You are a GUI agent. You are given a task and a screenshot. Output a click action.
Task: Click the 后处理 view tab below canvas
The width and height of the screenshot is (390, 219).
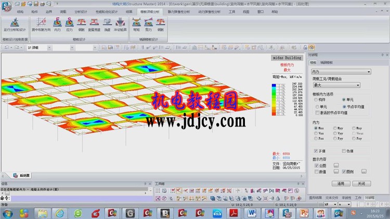22,175
